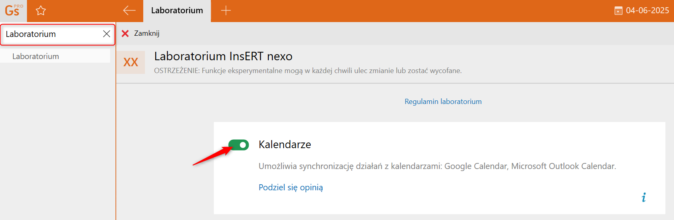Click the Laboratorium InsERT nexo title
674x220 pixels.
tap(223, 56)
